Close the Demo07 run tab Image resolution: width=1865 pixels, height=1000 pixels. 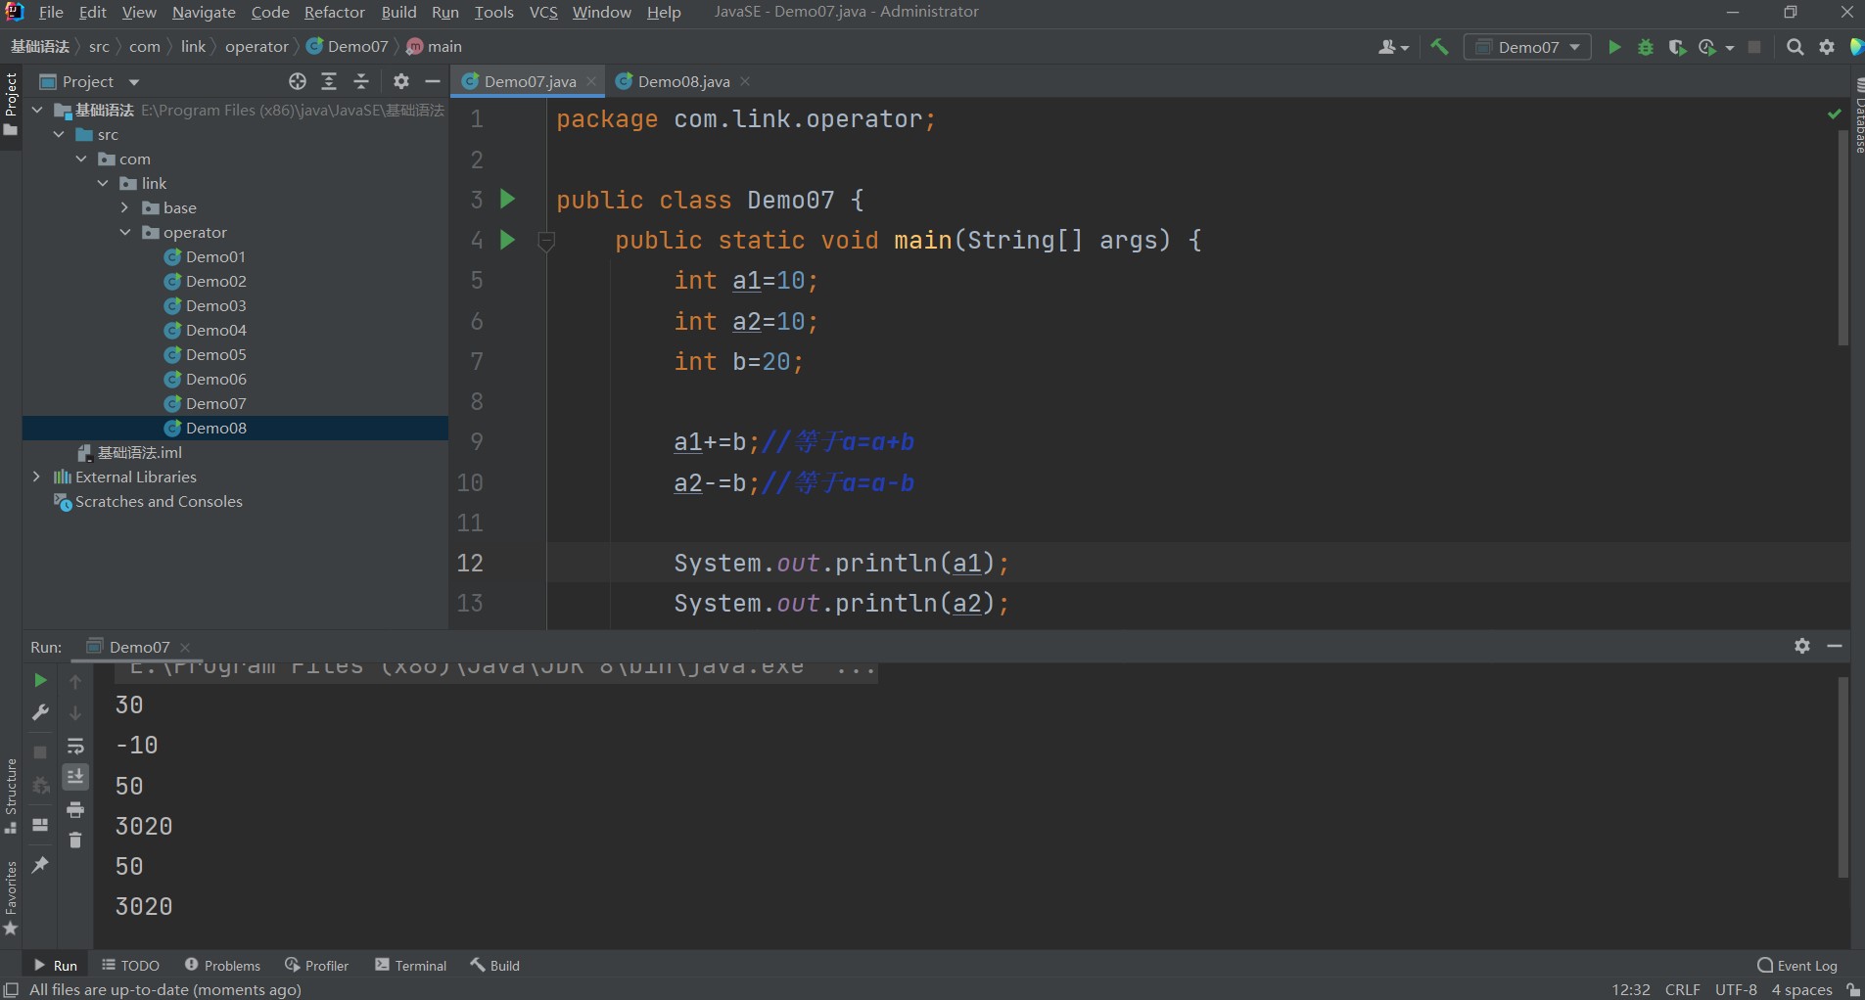click(x=185, y=647)
